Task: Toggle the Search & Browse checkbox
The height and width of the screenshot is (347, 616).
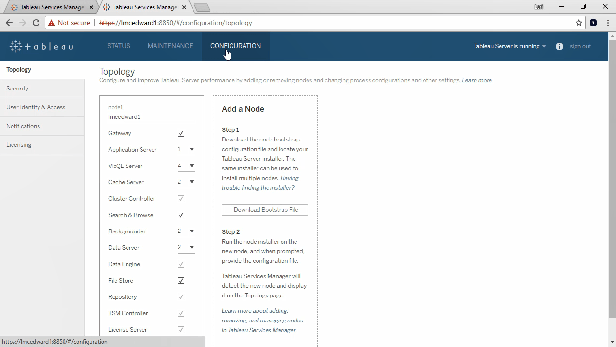Action: pyautogui.click(x=181, y=215)
